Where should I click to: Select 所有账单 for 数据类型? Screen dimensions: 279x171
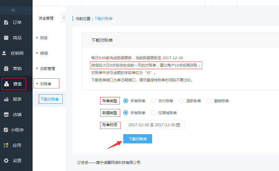pos(126,113)
